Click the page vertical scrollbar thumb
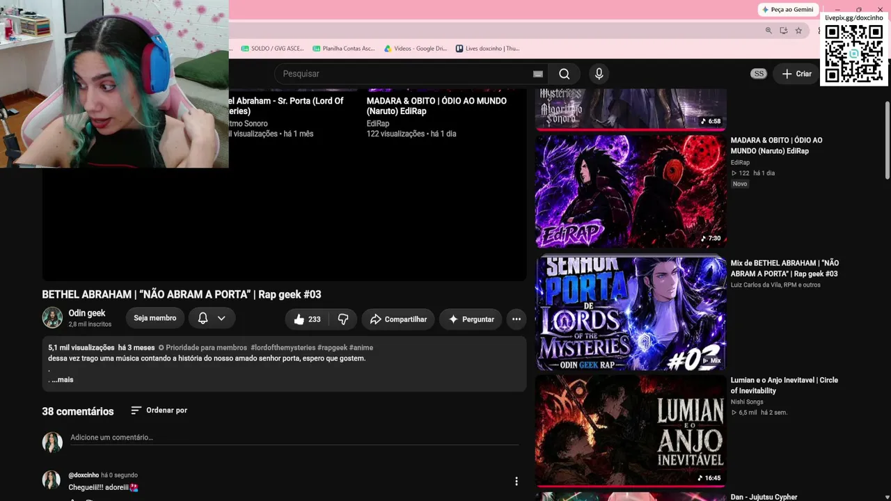Image resolution: width=891 pixels, height=501 pixels. tap(887, 139)
